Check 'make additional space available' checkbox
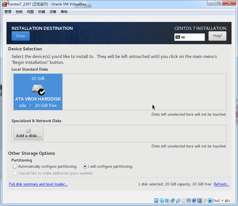The height and width of the screenshot is (206, 238). (15, 173)
